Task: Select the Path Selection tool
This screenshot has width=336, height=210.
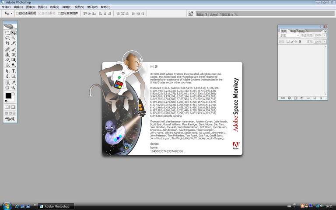Action: click(7, 71)
